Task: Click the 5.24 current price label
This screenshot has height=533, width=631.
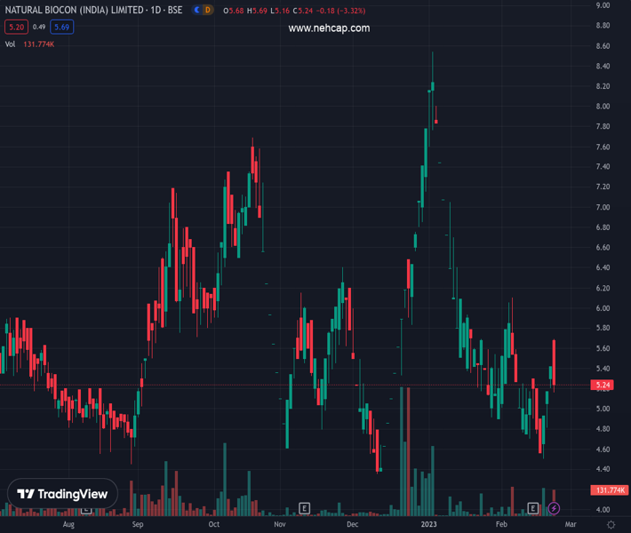Action: (x=604, y=385)
